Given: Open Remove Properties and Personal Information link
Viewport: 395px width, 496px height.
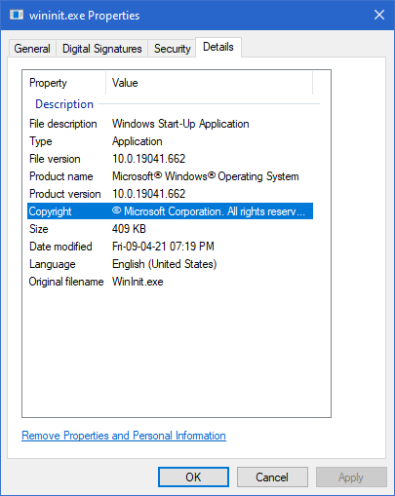Looking at the screenshot, I should (x=124, y=436).
